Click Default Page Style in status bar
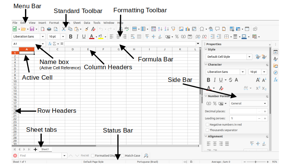The image size is (283, 166). [94, 162]
